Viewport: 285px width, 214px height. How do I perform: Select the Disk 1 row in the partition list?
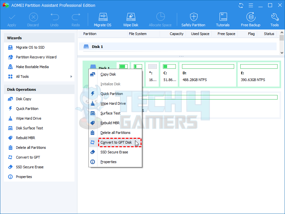178,47
